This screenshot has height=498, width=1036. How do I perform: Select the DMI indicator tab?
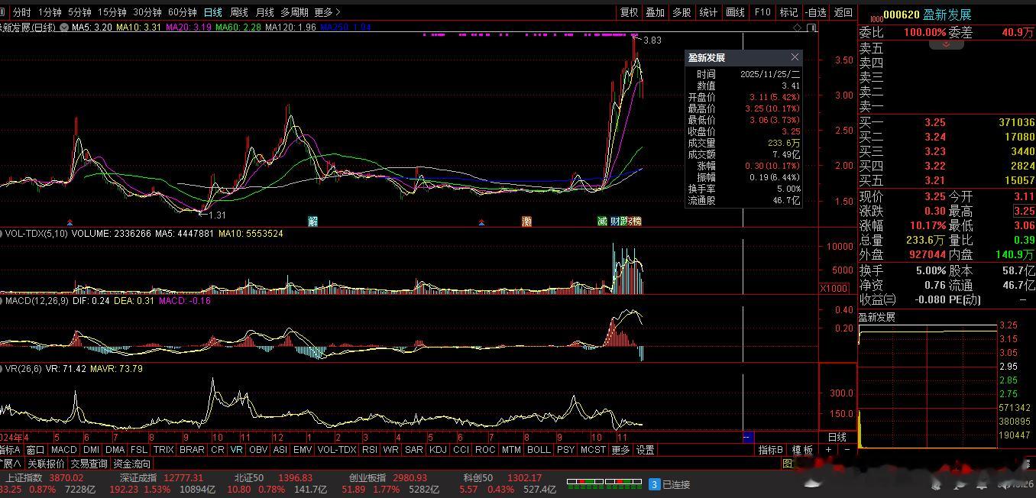coord(91,450)
